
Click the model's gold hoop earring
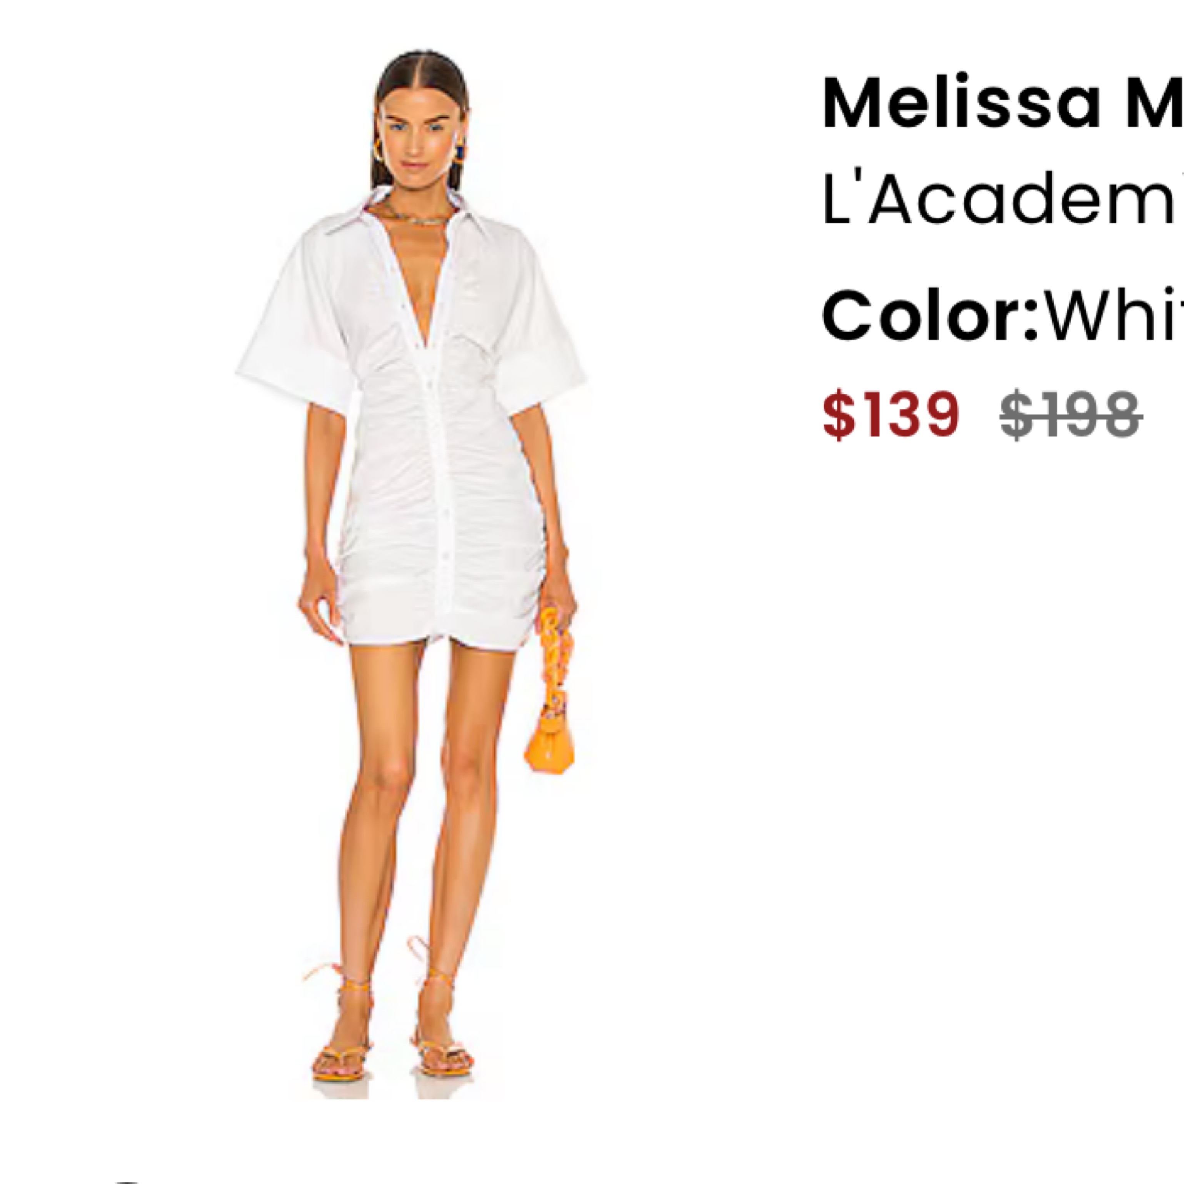tap(378, 150)
